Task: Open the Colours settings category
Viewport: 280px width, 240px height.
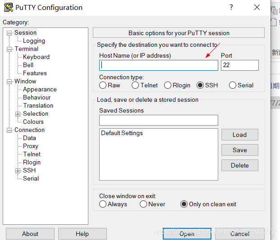Action: 33,122
